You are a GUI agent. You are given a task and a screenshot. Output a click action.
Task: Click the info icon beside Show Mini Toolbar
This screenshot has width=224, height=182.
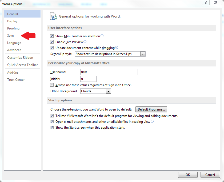[102, 36]
